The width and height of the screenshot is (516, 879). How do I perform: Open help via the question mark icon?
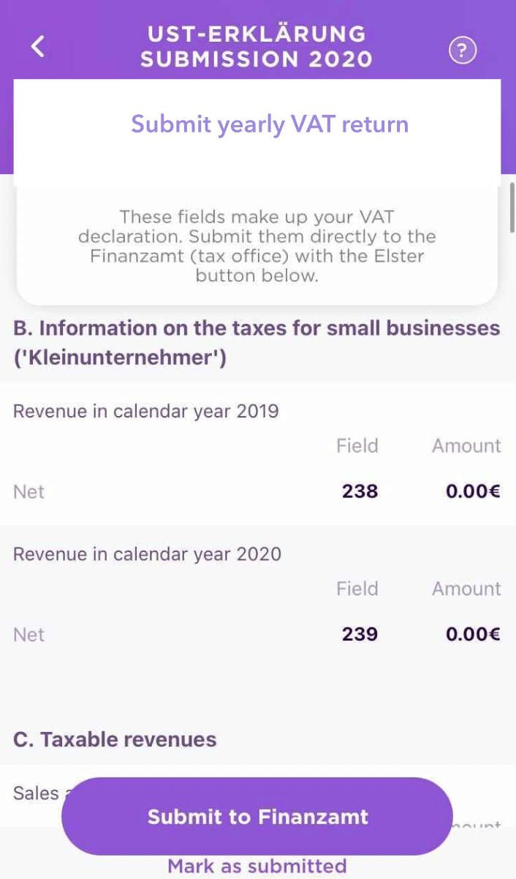[462, 50]
